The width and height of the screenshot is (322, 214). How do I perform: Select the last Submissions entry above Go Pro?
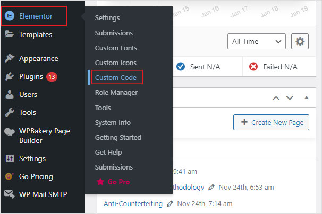point(114,167)
